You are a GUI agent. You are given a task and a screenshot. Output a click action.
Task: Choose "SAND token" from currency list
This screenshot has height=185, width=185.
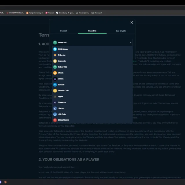pyautogui.click(x=92, y=49)
